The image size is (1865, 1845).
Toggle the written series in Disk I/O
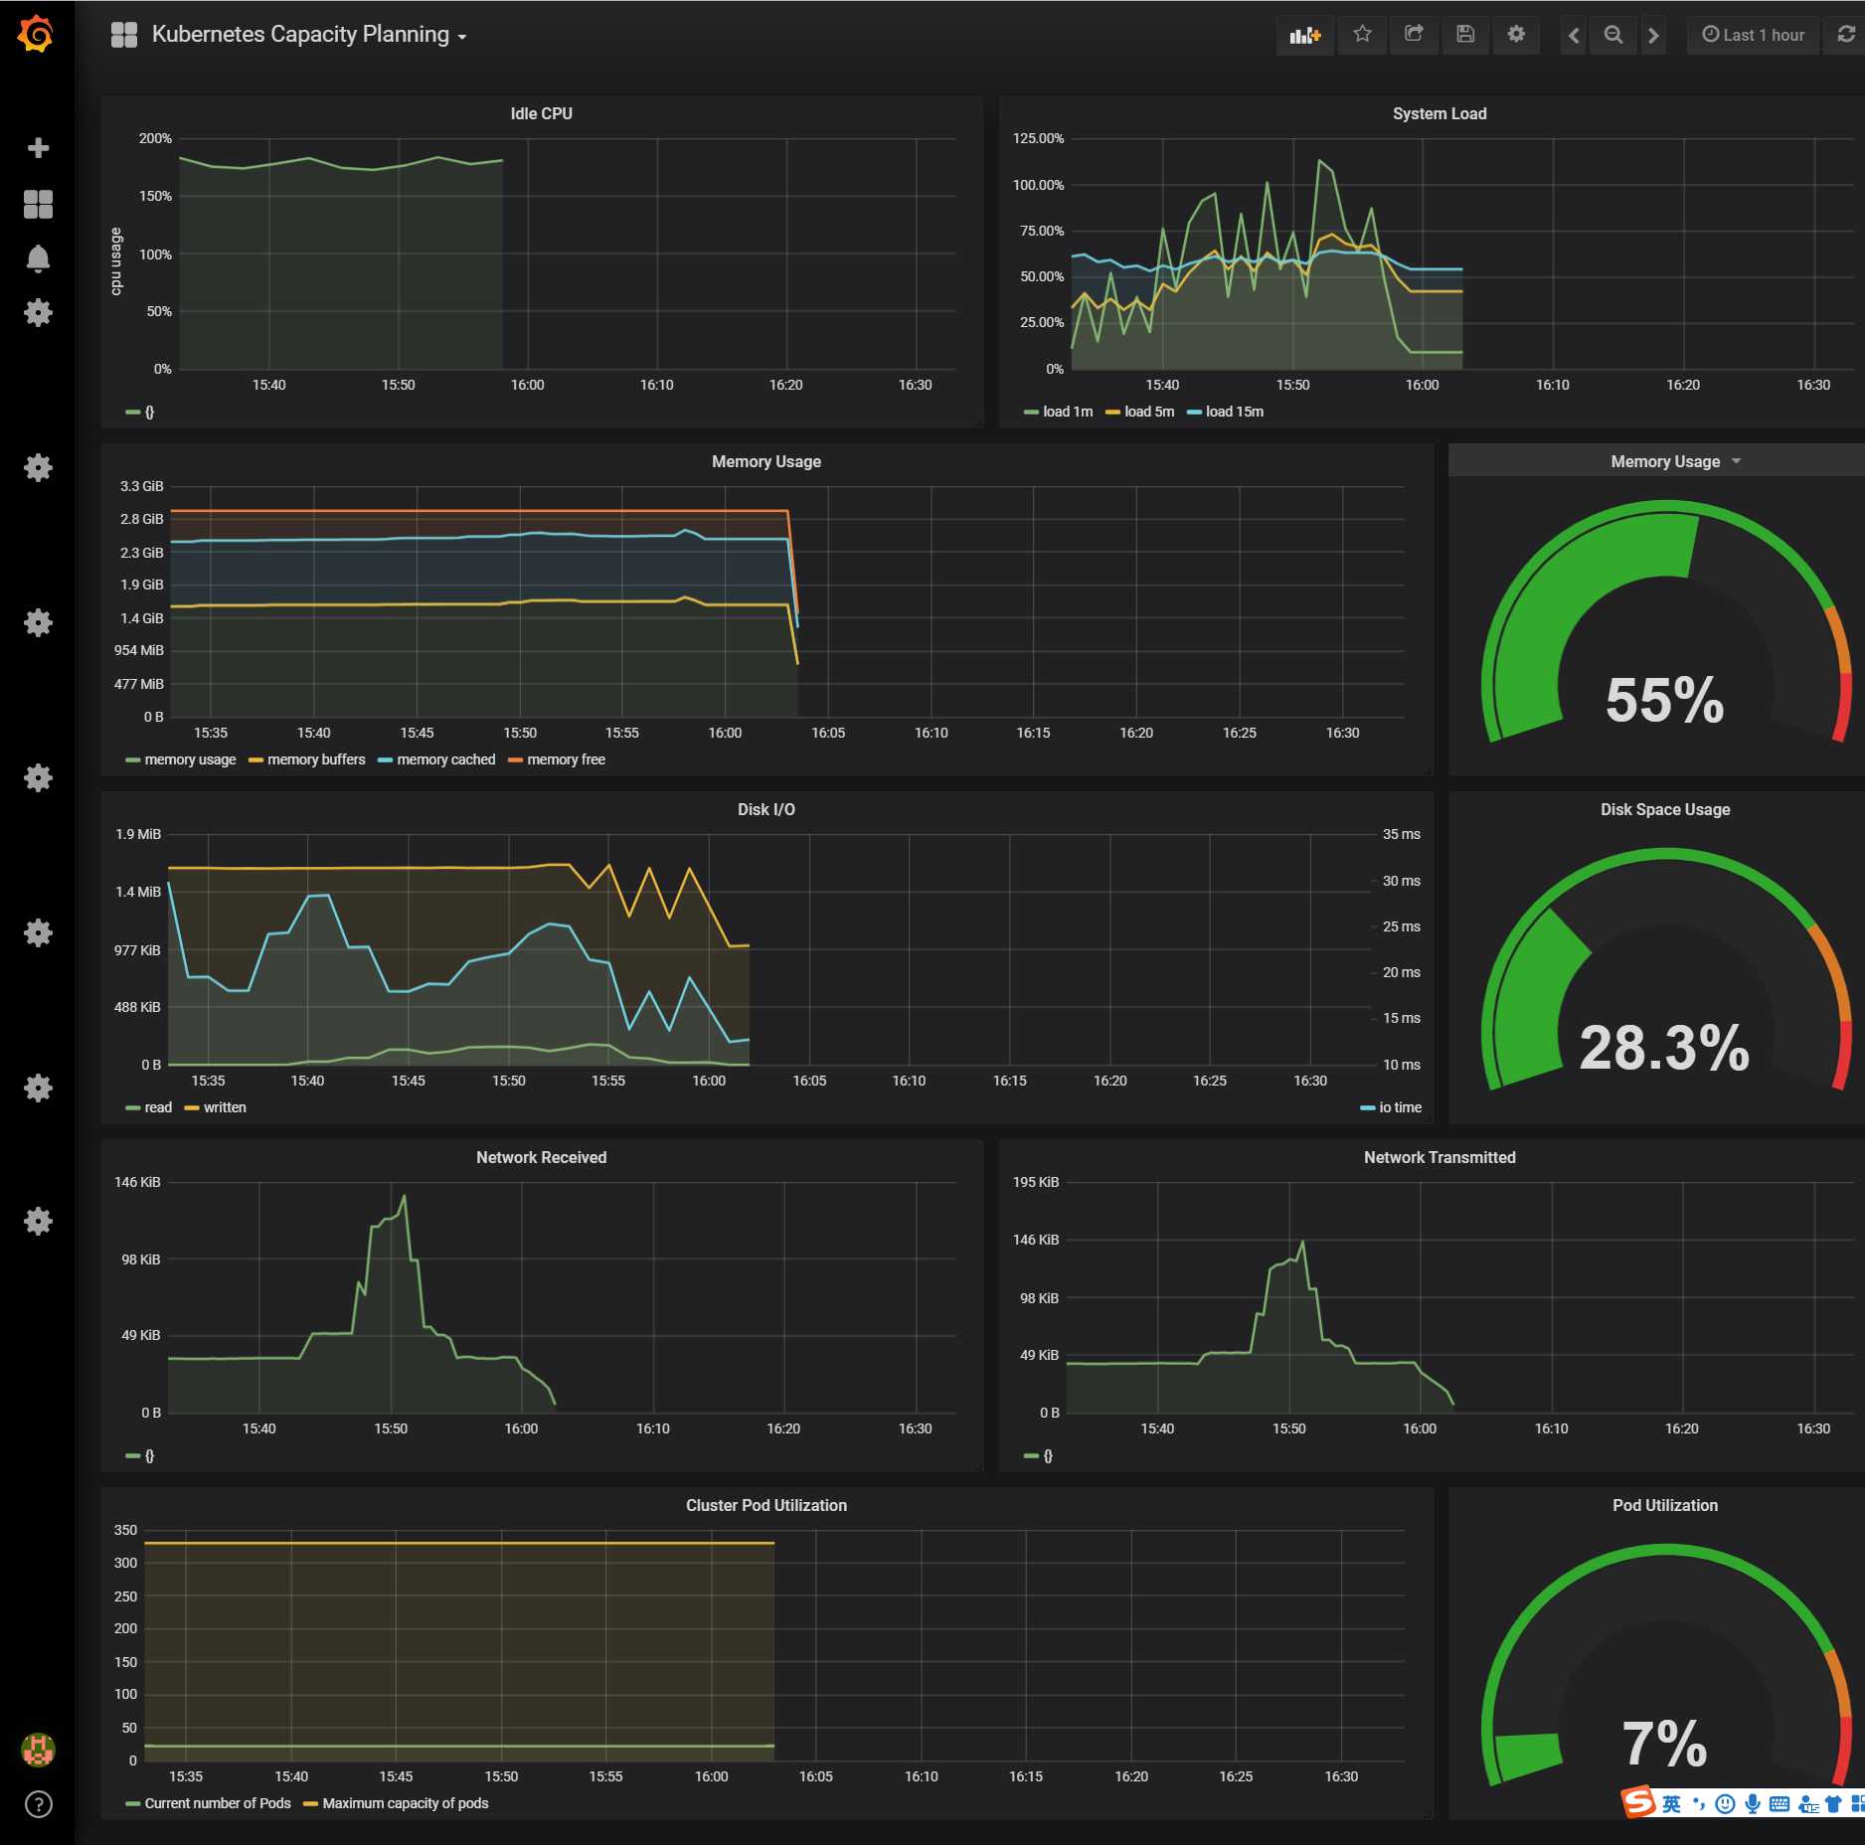[x=224, y=1107]
